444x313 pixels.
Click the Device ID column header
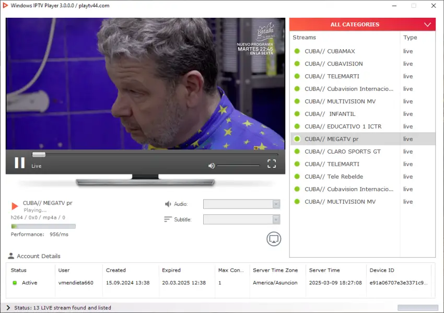coord(382,270)
